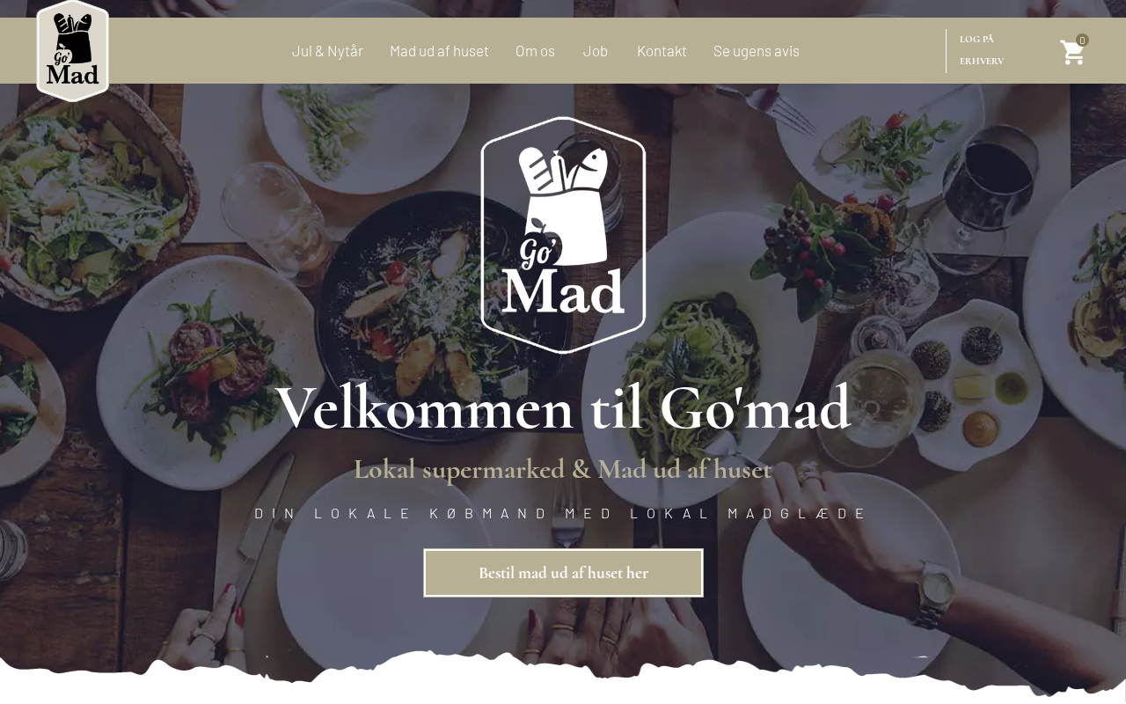
Task: Click the large white Go'Mad hero logo
Action: click(x=563, y=235)
